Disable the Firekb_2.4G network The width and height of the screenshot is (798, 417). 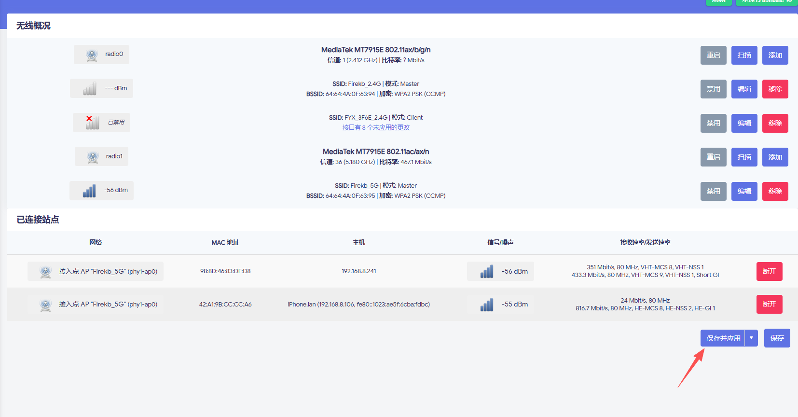pyautogui.click(x=714, y=89)
